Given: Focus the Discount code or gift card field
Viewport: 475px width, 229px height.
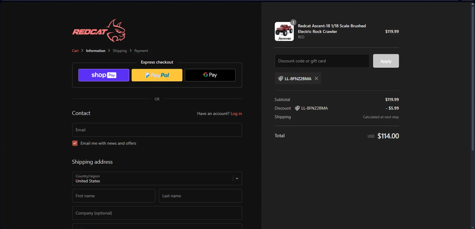Looking at the screenshot, I should pyautogui.click(x=322, y=61).
